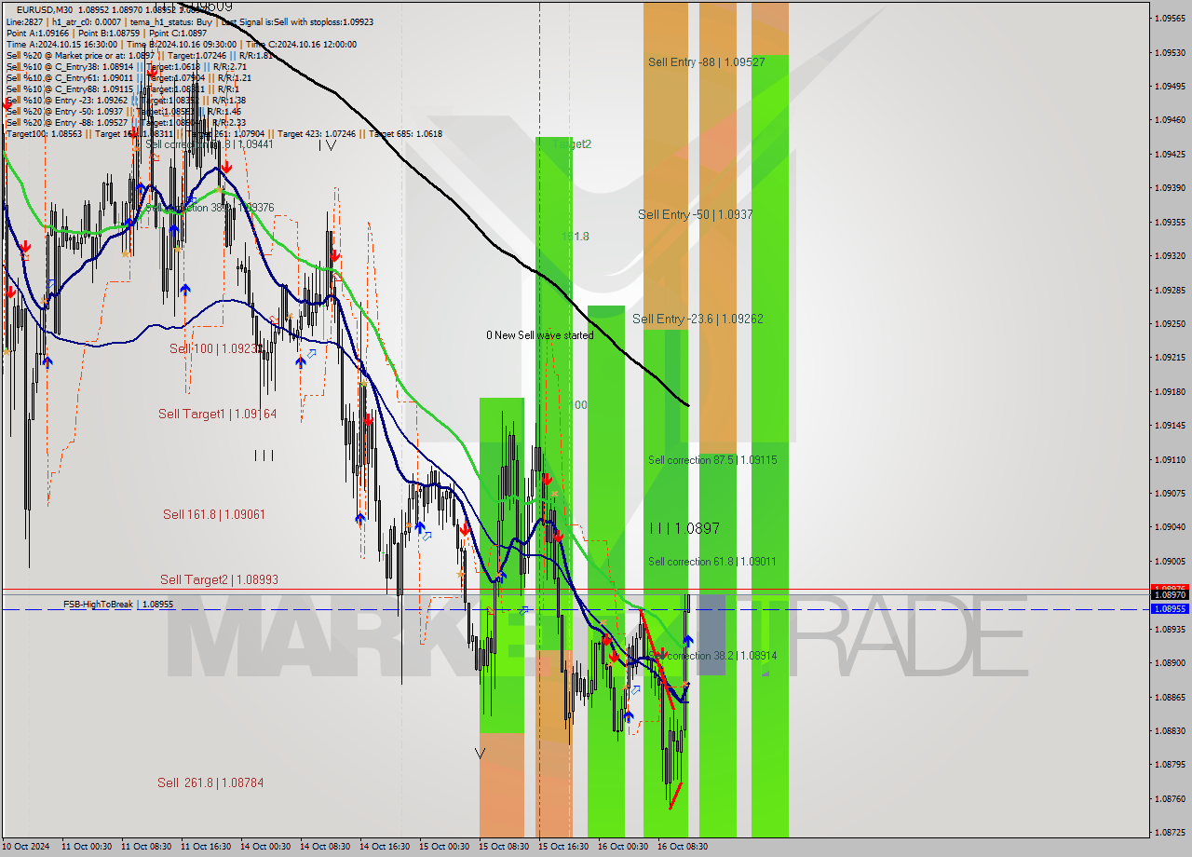Click the 'Sell Entry -88 | 1.09527' label

point(707,61)
